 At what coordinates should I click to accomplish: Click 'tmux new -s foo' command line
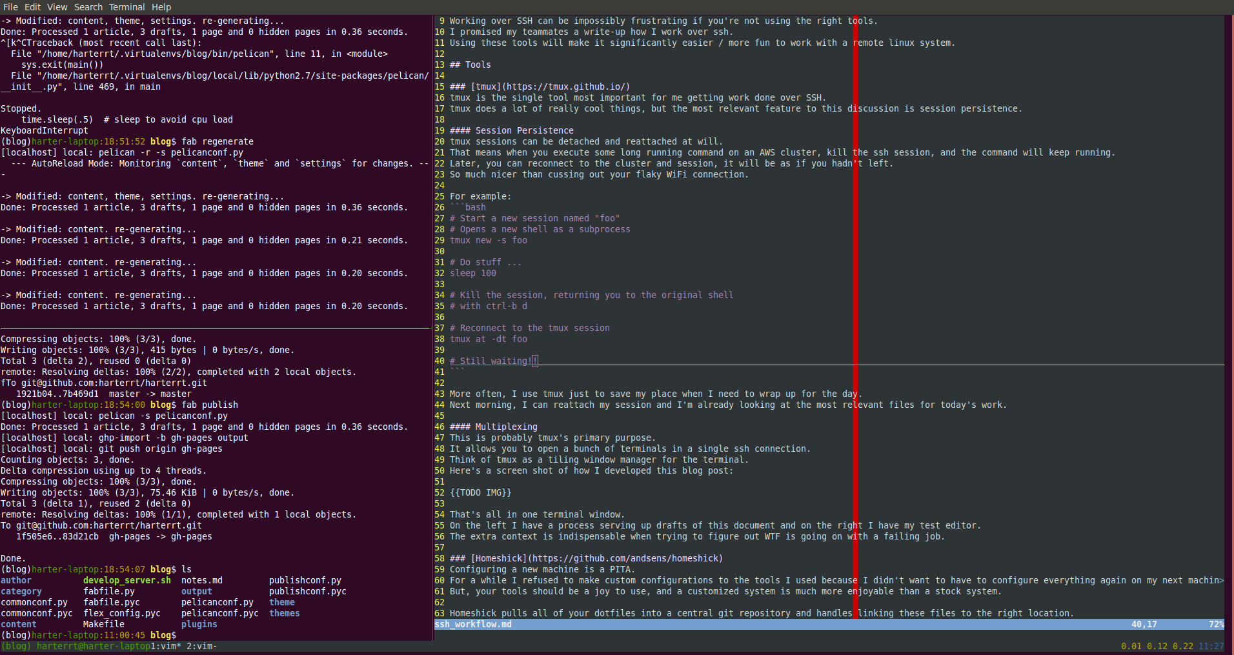pos(489,240)
